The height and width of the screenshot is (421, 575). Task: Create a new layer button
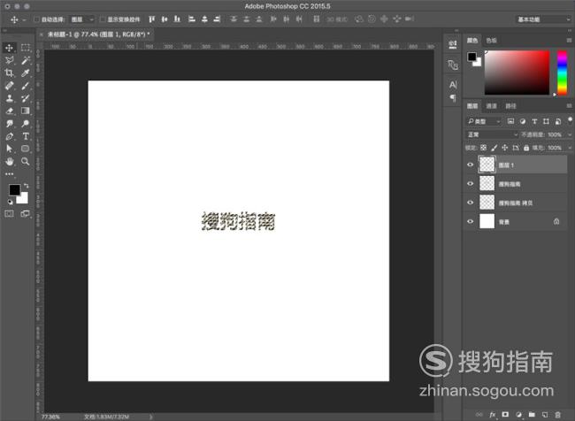click(545, 415)
